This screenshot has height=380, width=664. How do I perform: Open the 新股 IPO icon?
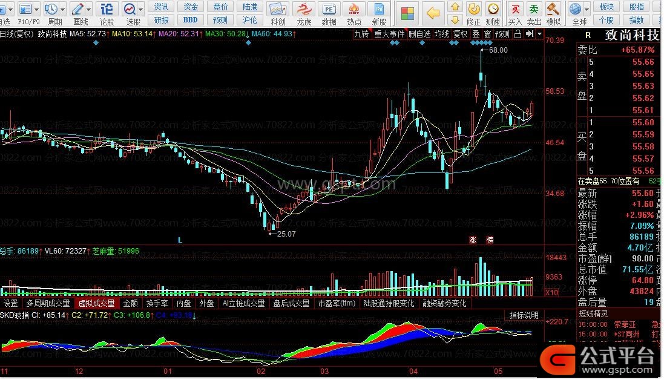379,9
